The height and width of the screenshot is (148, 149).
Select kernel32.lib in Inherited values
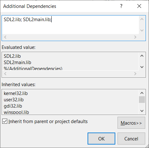coord(16,93)
